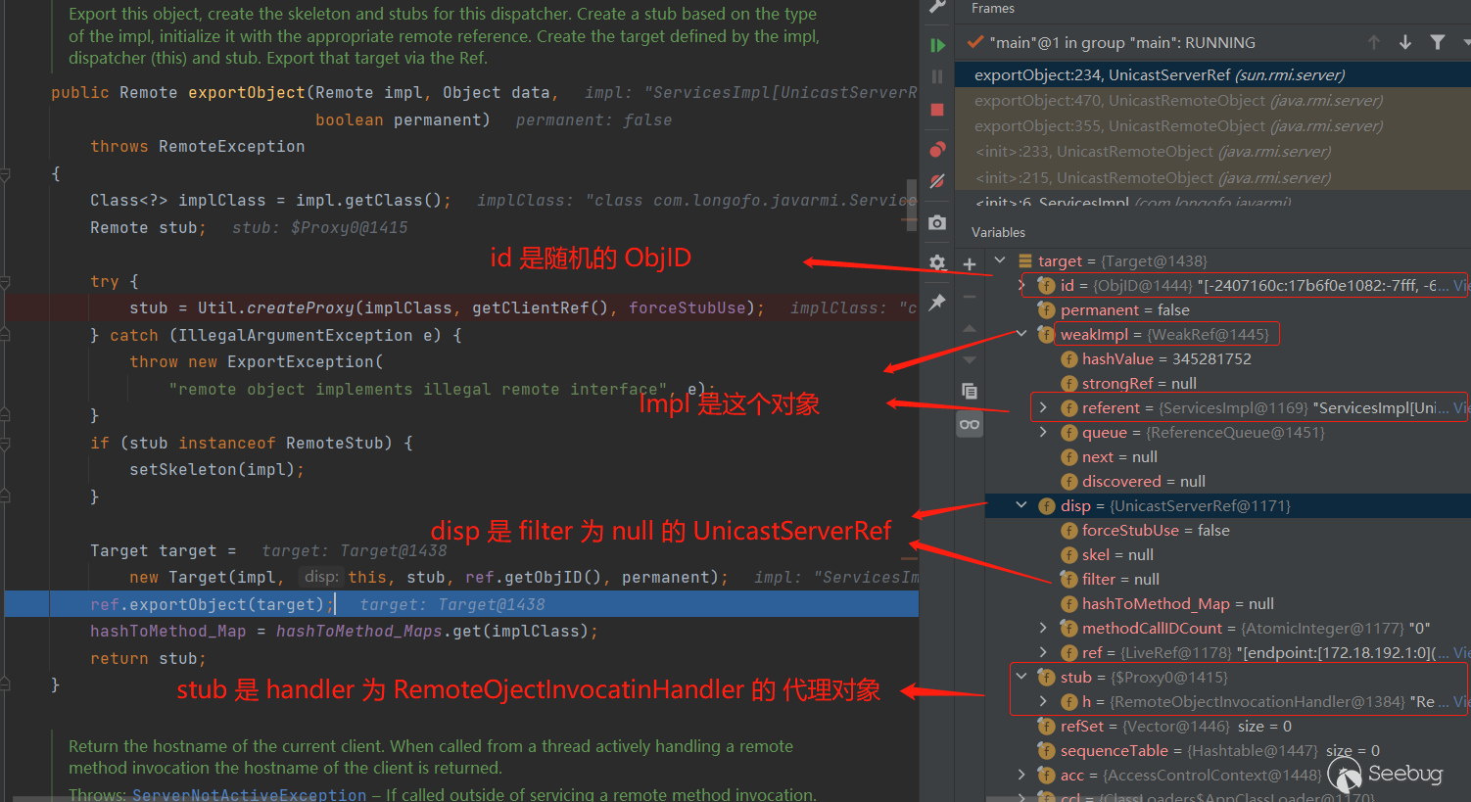Open debugger settings gear icon
This screenshot has width=1471, height=802.
(937, 262)
